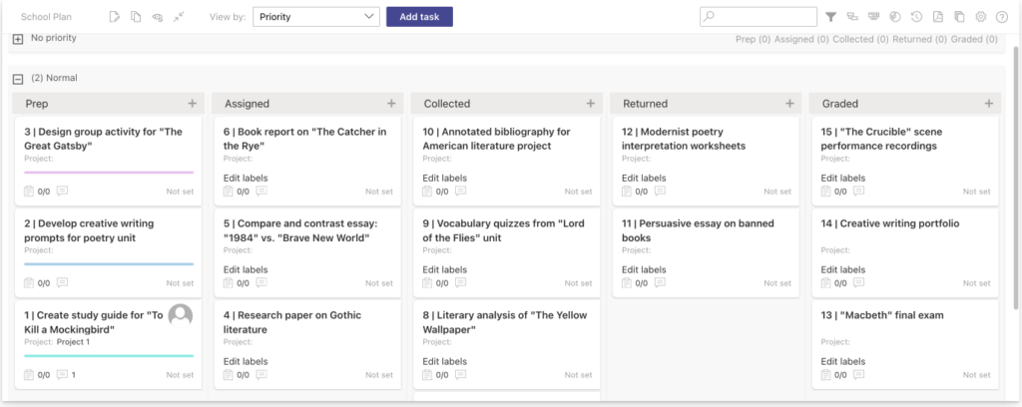Click blue label bar on task 2 card
Screen dimensions: 1022x407
tap(109, 264)
